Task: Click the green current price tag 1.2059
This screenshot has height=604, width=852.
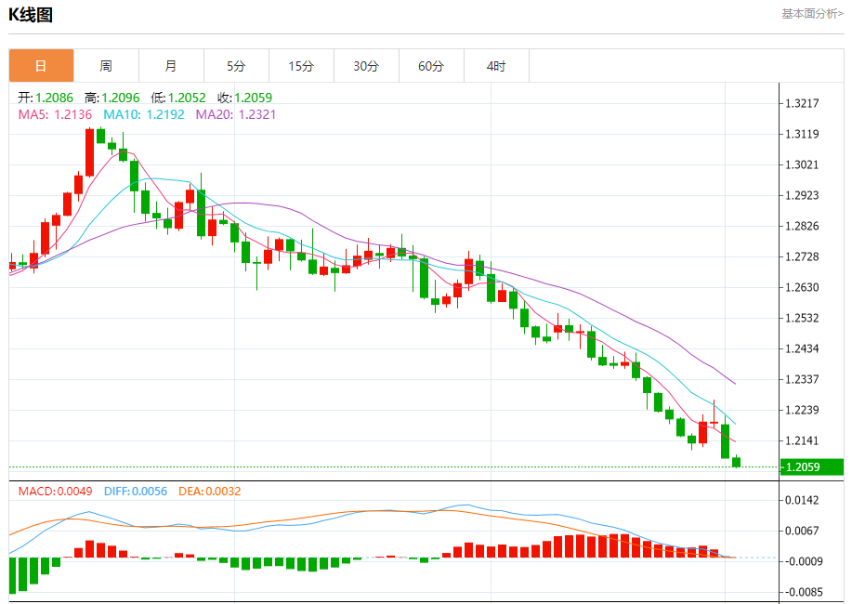Action: [x=812, y=467]
